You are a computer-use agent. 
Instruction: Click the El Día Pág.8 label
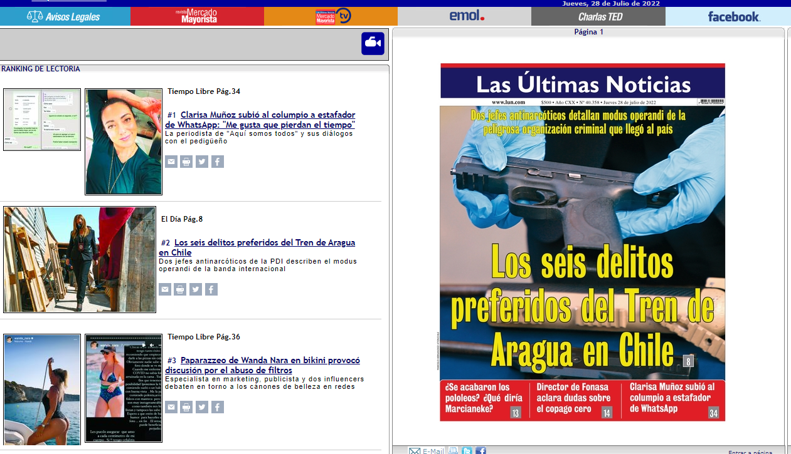tap(182, 219)
